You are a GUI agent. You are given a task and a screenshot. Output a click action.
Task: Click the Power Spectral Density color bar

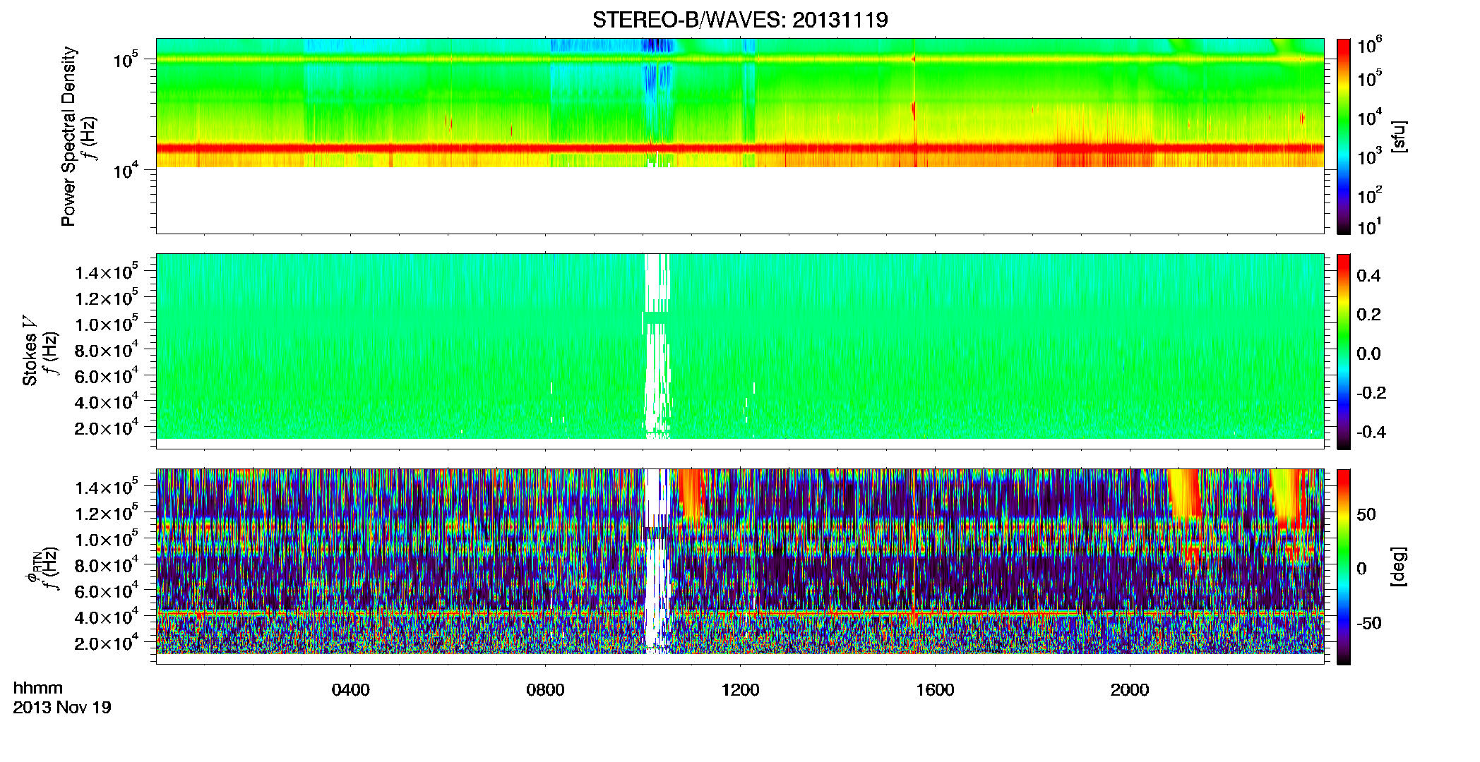tap(1344, 136)
